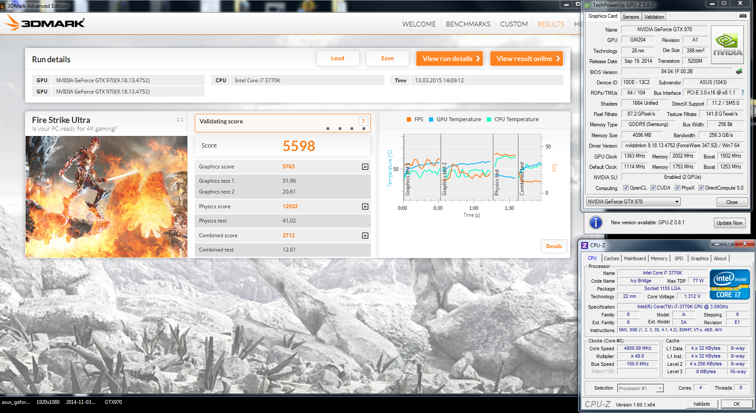This screenshot has width=756, height=413.
Task: Save the BIOS using the chip icon
Action: pyautogui.click(x=739, y=71)
